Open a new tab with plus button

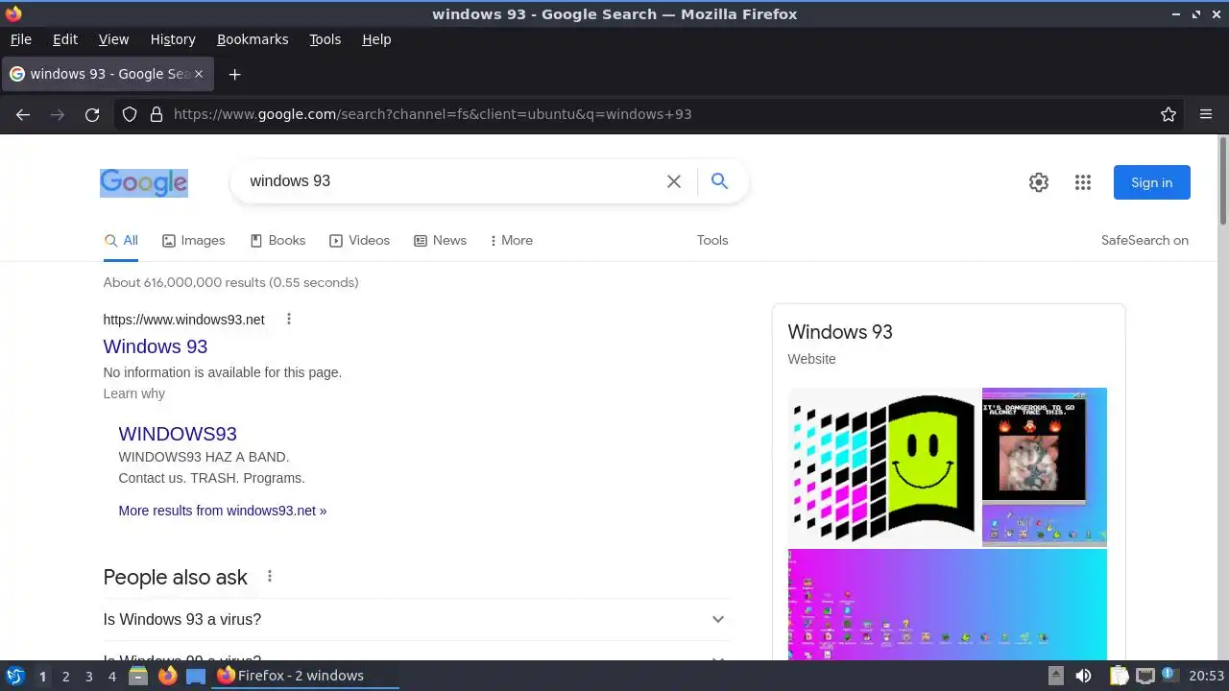pos(234,74)
